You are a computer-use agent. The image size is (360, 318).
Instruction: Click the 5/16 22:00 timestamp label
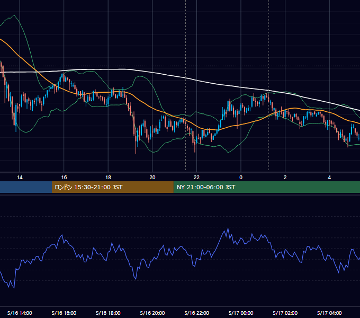coord(197,313)
